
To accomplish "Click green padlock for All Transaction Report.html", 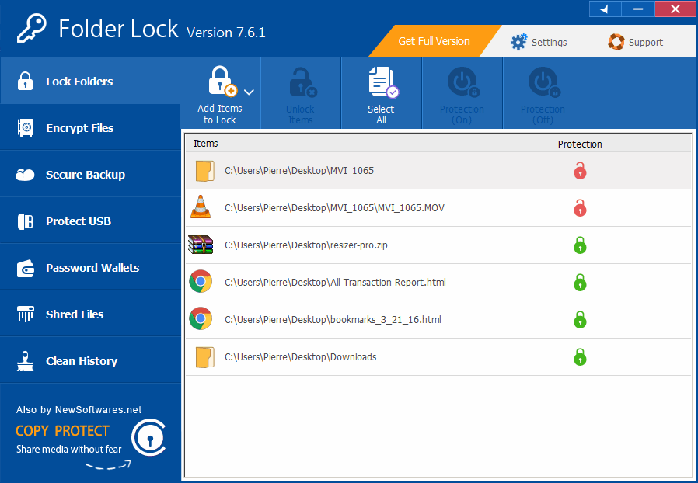I will click(x=580, y=283).
